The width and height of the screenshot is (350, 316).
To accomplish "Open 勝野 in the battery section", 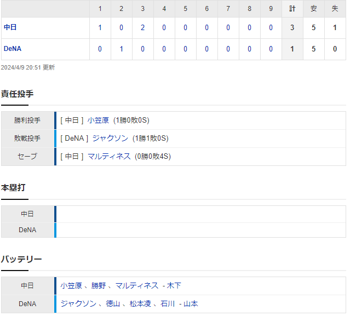I will [99, 286].
